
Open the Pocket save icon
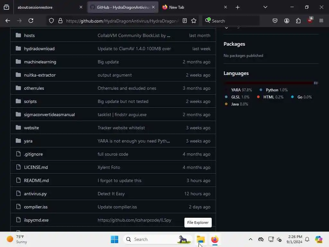pos(275,21)
